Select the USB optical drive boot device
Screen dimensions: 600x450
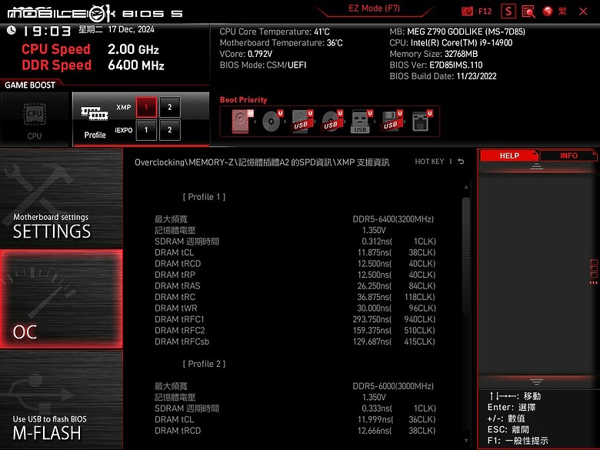pos(332,122)
